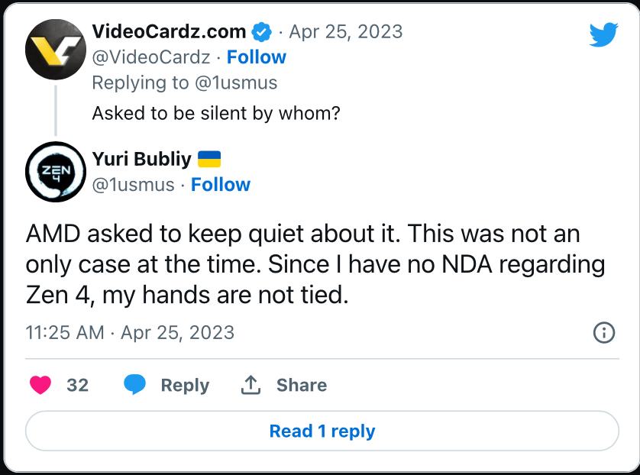Open the @1usmus handle under Yuri Bubliy

point(133,185)
